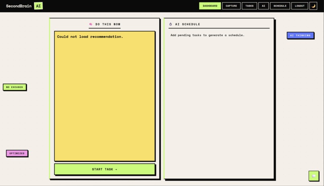Select the AI nav item
Viewport: 324px width, 186px height.
tap(263, 6)
